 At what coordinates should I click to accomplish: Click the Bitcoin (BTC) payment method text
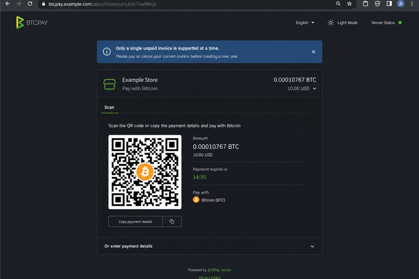click(213, 200)
